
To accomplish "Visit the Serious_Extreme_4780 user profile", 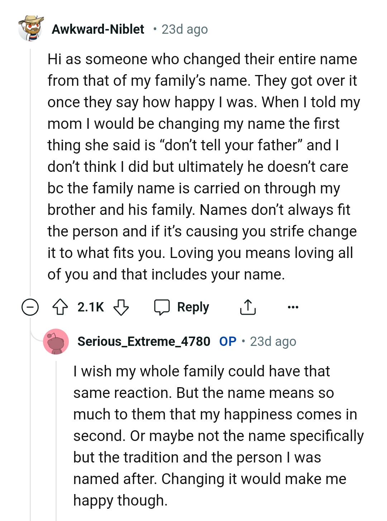I will click(144, 342).
